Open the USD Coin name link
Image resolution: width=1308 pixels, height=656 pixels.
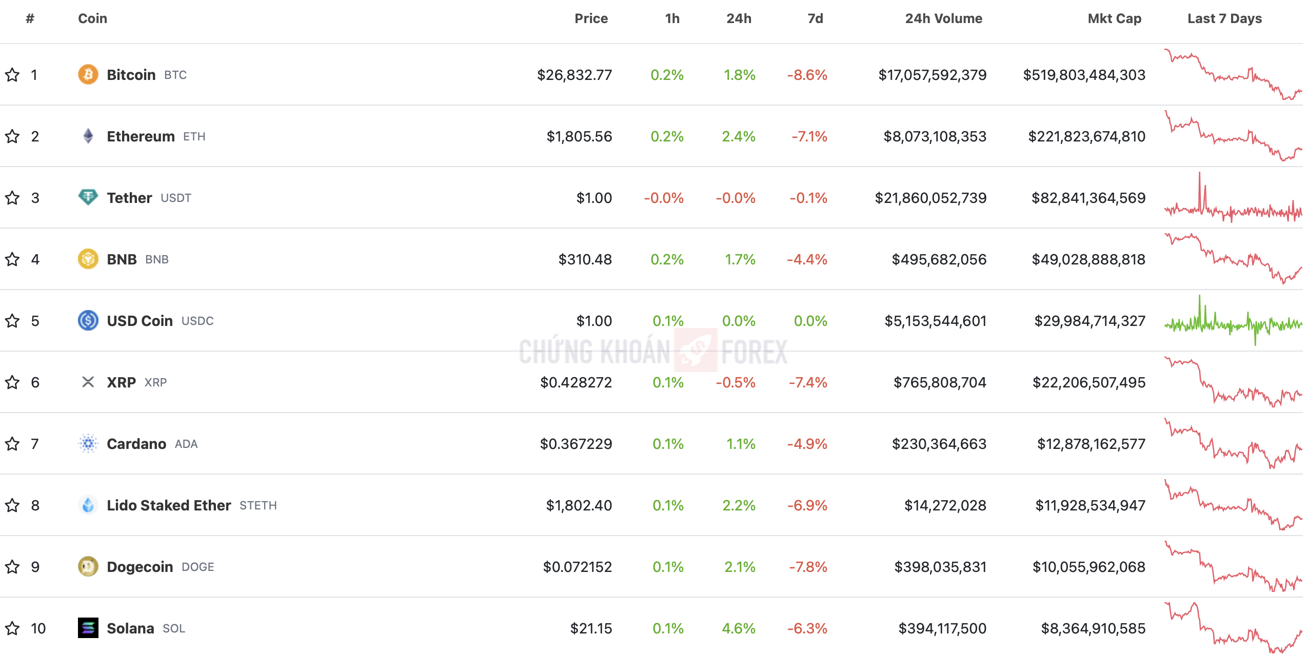140,321
